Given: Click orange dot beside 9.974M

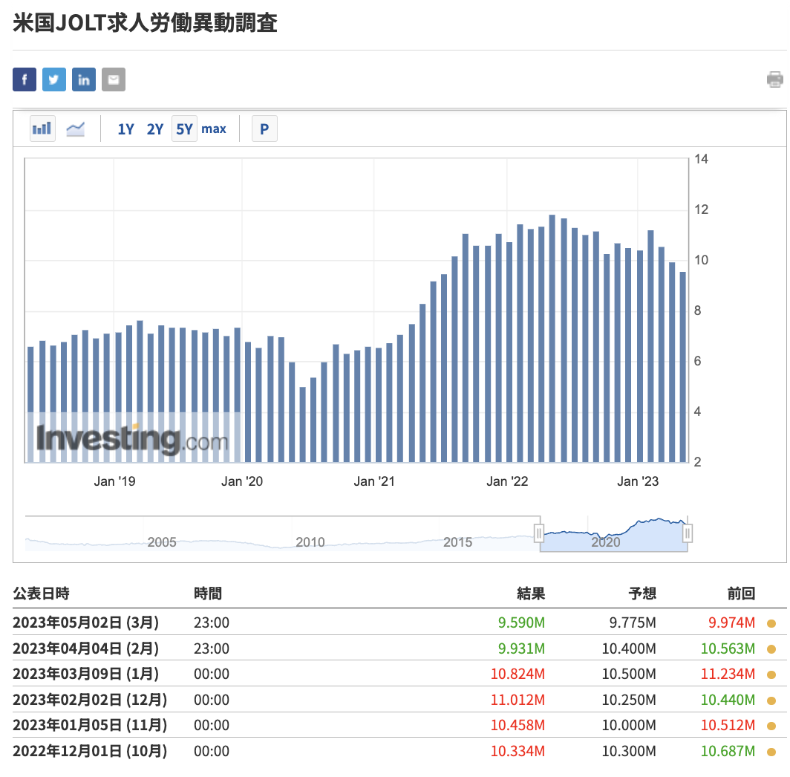Looking at the screenshot, I should click(771, 623).
